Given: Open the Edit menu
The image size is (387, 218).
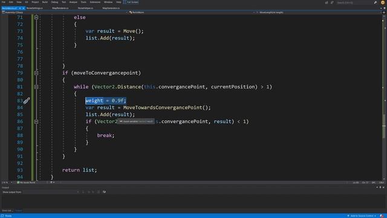Looking at the screenshot, I should (x=11, y=2).
